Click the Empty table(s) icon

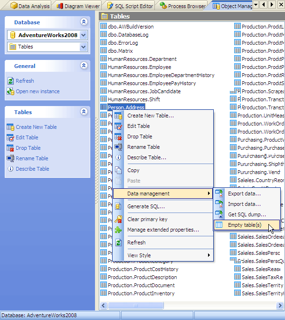[x=219, y=225]
